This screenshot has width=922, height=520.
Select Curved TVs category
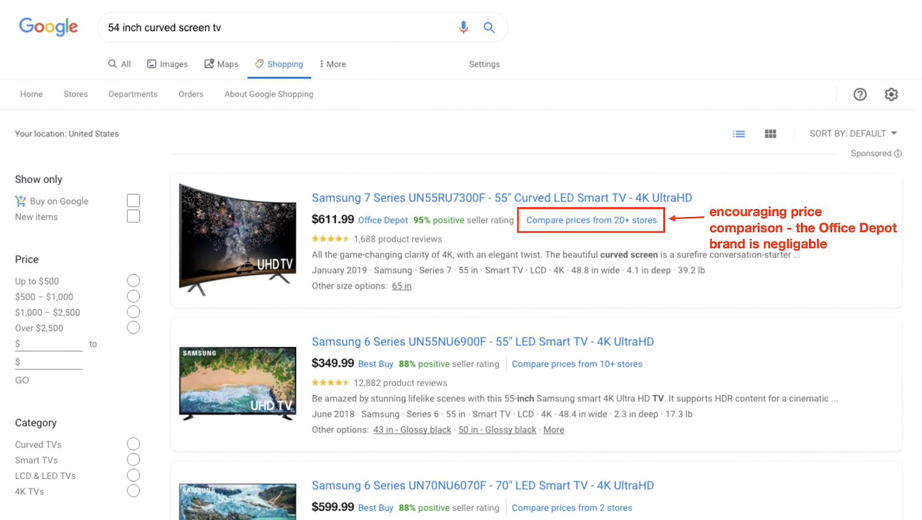(133, 444)
